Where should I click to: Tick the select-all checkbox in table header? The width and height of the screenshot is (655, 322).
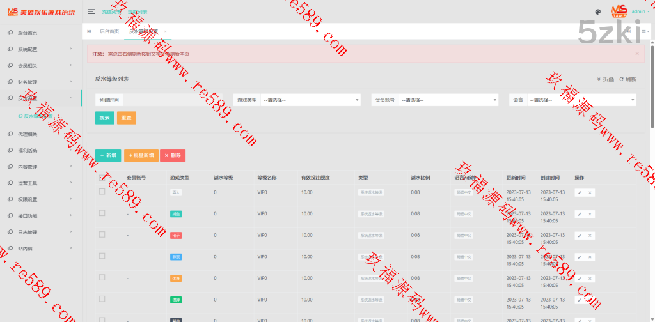(x=102, y=178)
